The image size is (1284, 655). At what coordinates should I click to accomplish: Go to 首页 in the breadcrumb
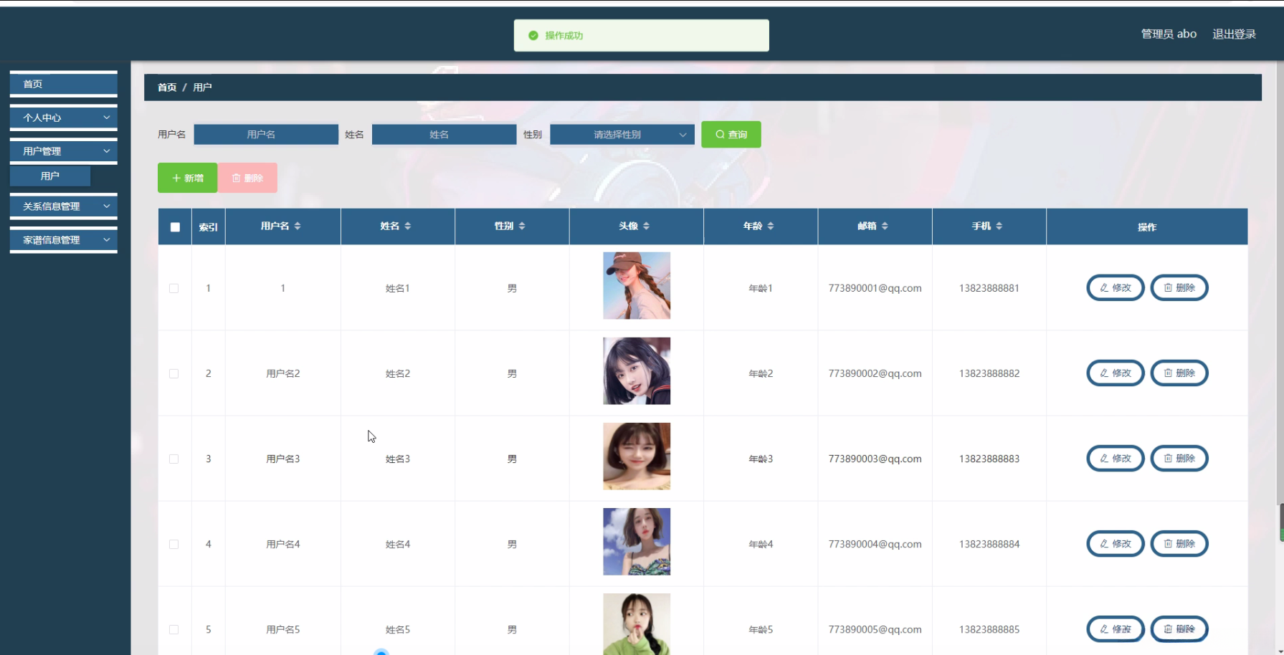(x=167, y=87)
